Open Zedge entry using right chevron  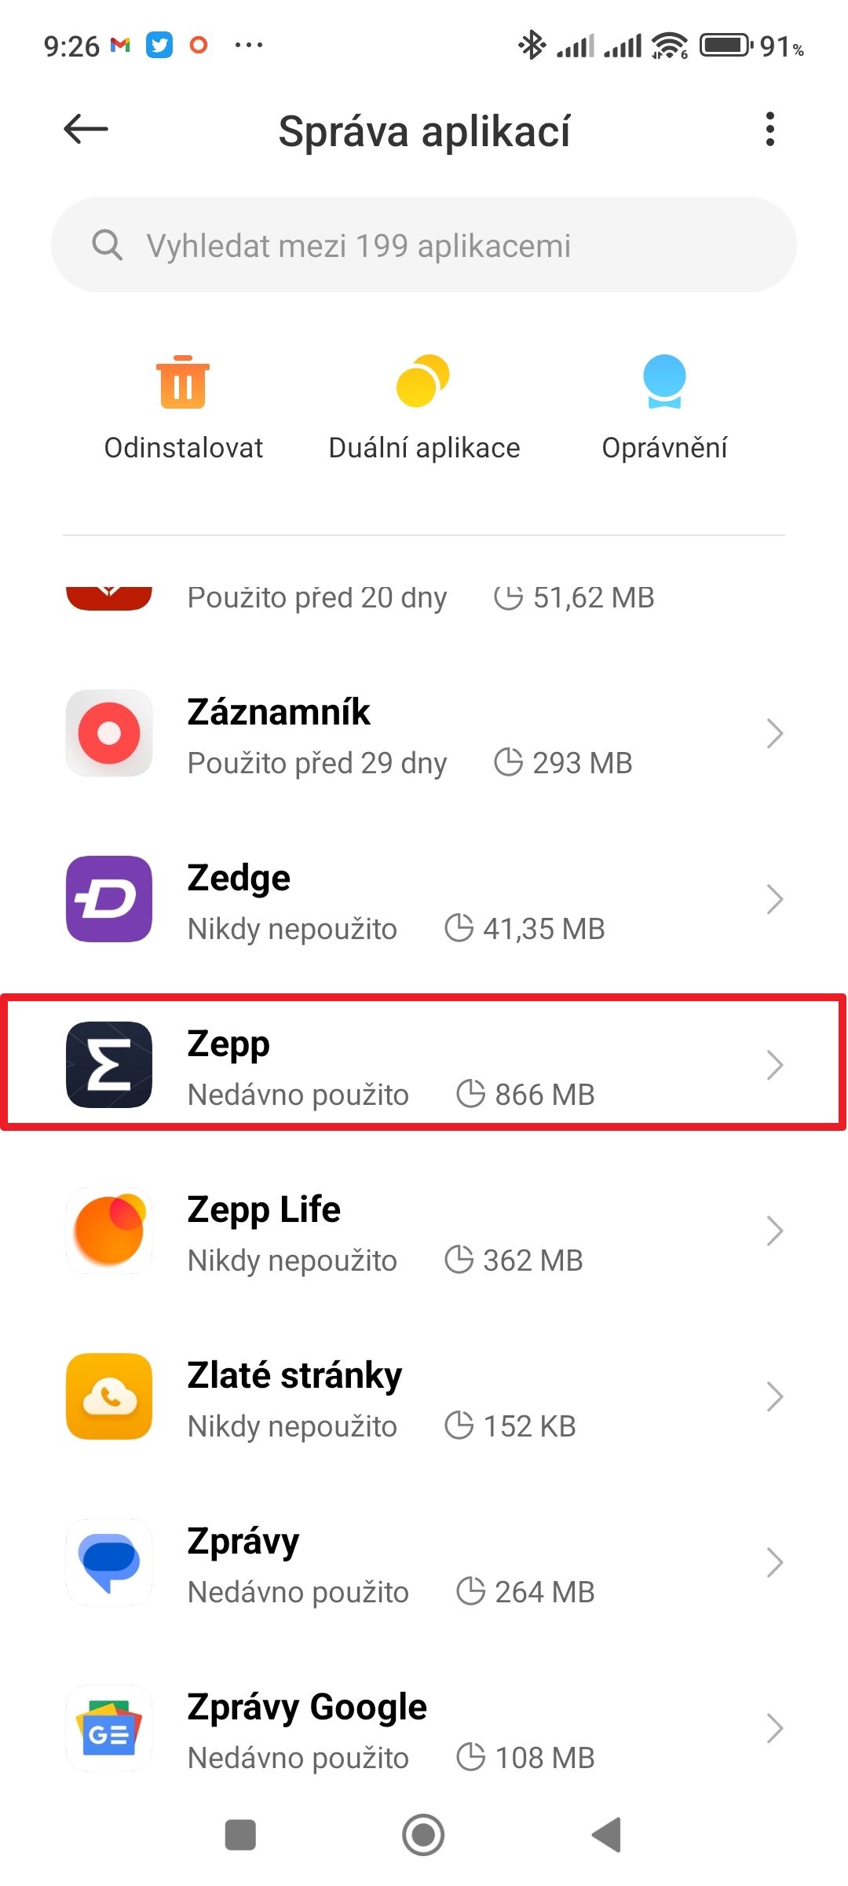point(774,899)
